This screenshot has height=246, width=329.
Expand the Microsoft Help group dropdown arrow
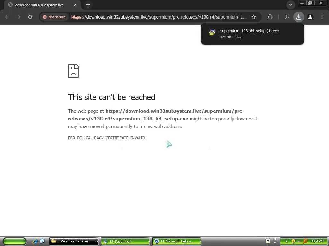[x=200, y=242]
